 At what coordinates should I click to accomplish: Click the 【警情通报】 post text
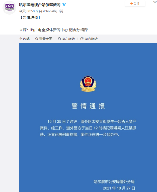point(30,17)
